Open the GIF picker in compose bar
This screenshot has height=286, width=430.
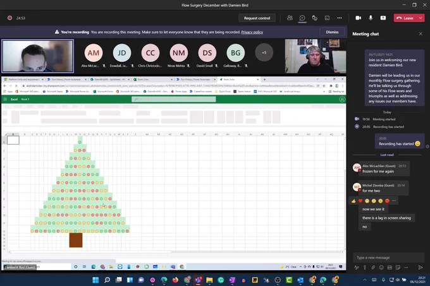tap(390, 268)
